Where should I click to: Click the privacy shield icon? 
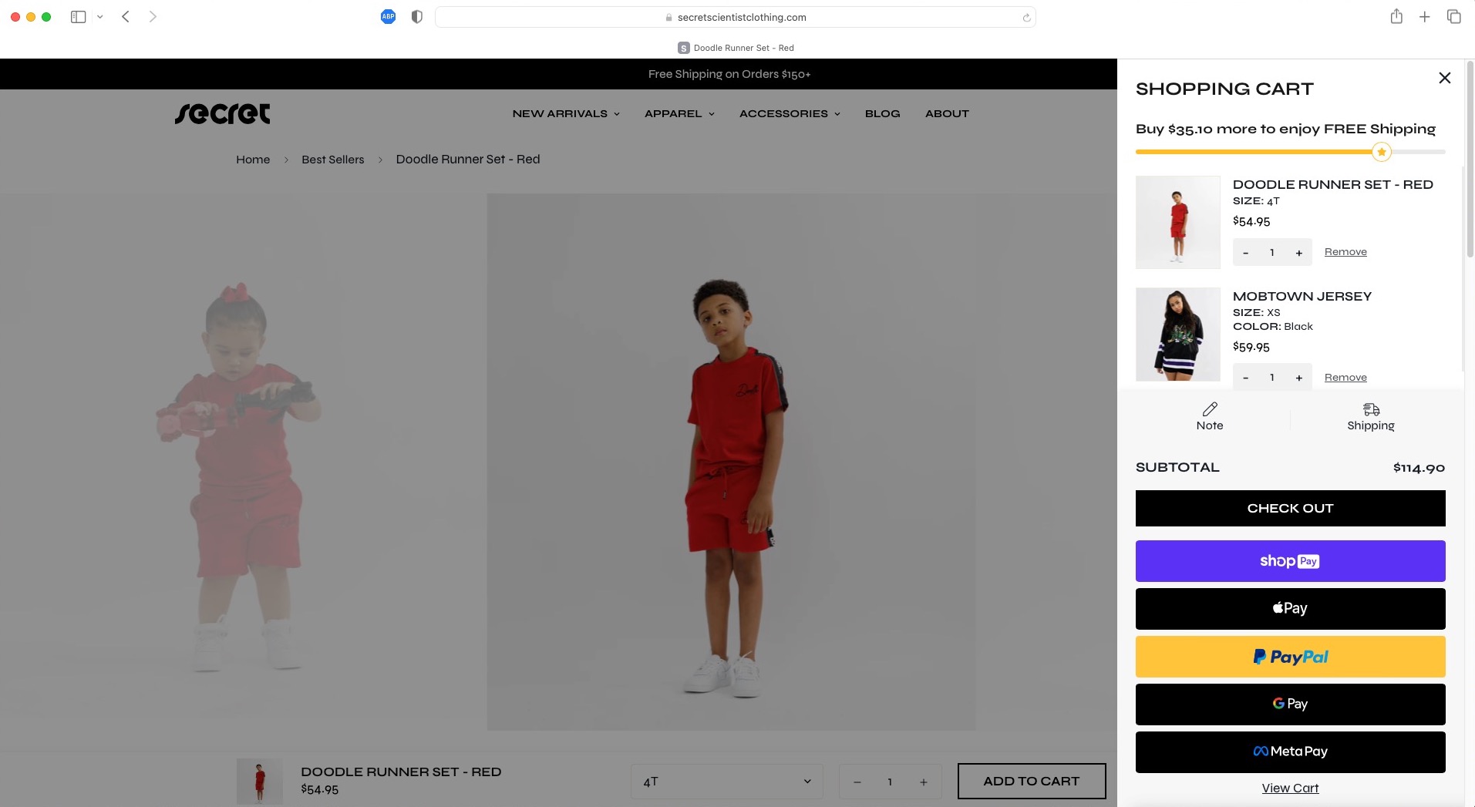pos(416,17)
